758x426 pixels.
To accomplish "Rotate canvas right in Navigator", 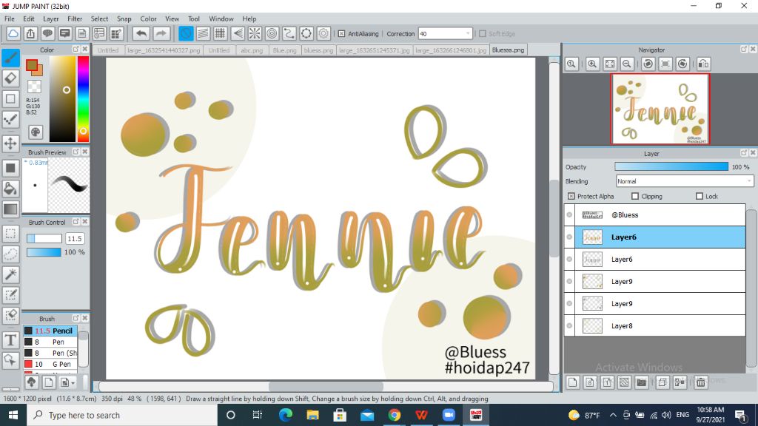I will click(682, 64).
